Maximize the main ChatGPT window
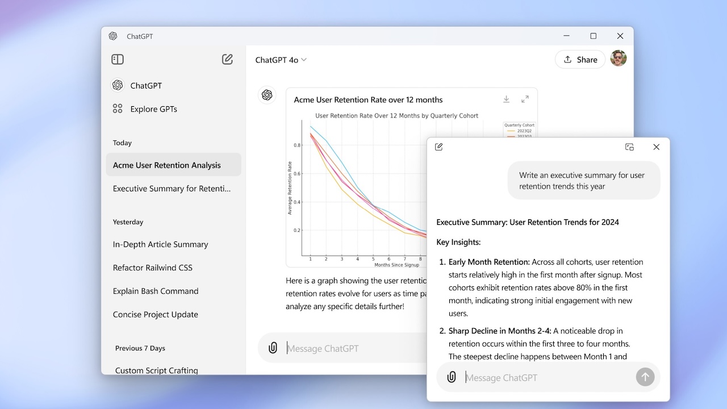Viewport: 727px width, 409px height. point(593,36)
